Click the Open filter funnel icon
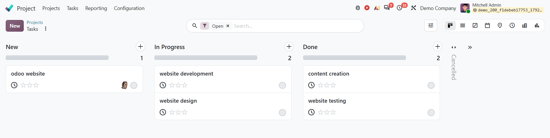Viewport: 550px width, 138px height. tap(205, 26)
